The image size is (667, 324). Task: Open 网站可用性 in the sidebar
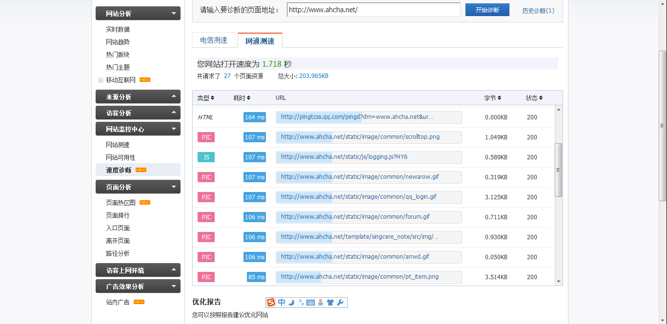(121, 158)
